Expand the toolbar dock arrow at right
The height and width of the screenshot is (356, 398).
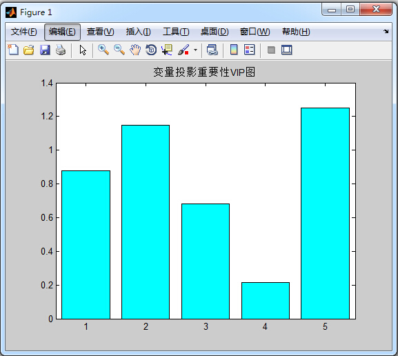386,32
